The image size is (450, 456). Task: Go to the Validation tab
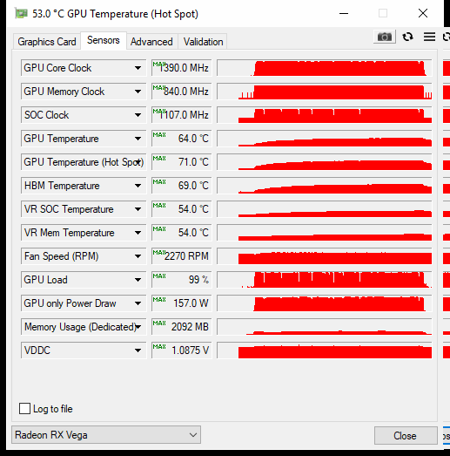click(x=203, y=42)
